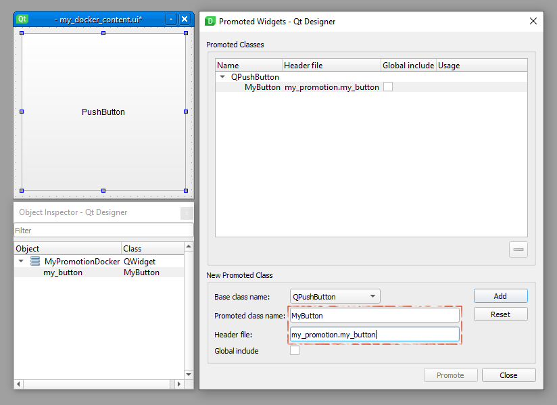The width and height of the screenshot is (557, 405).
Task: Click the scroll-left arrow in the Object Inspector
Action: (18, 384)
